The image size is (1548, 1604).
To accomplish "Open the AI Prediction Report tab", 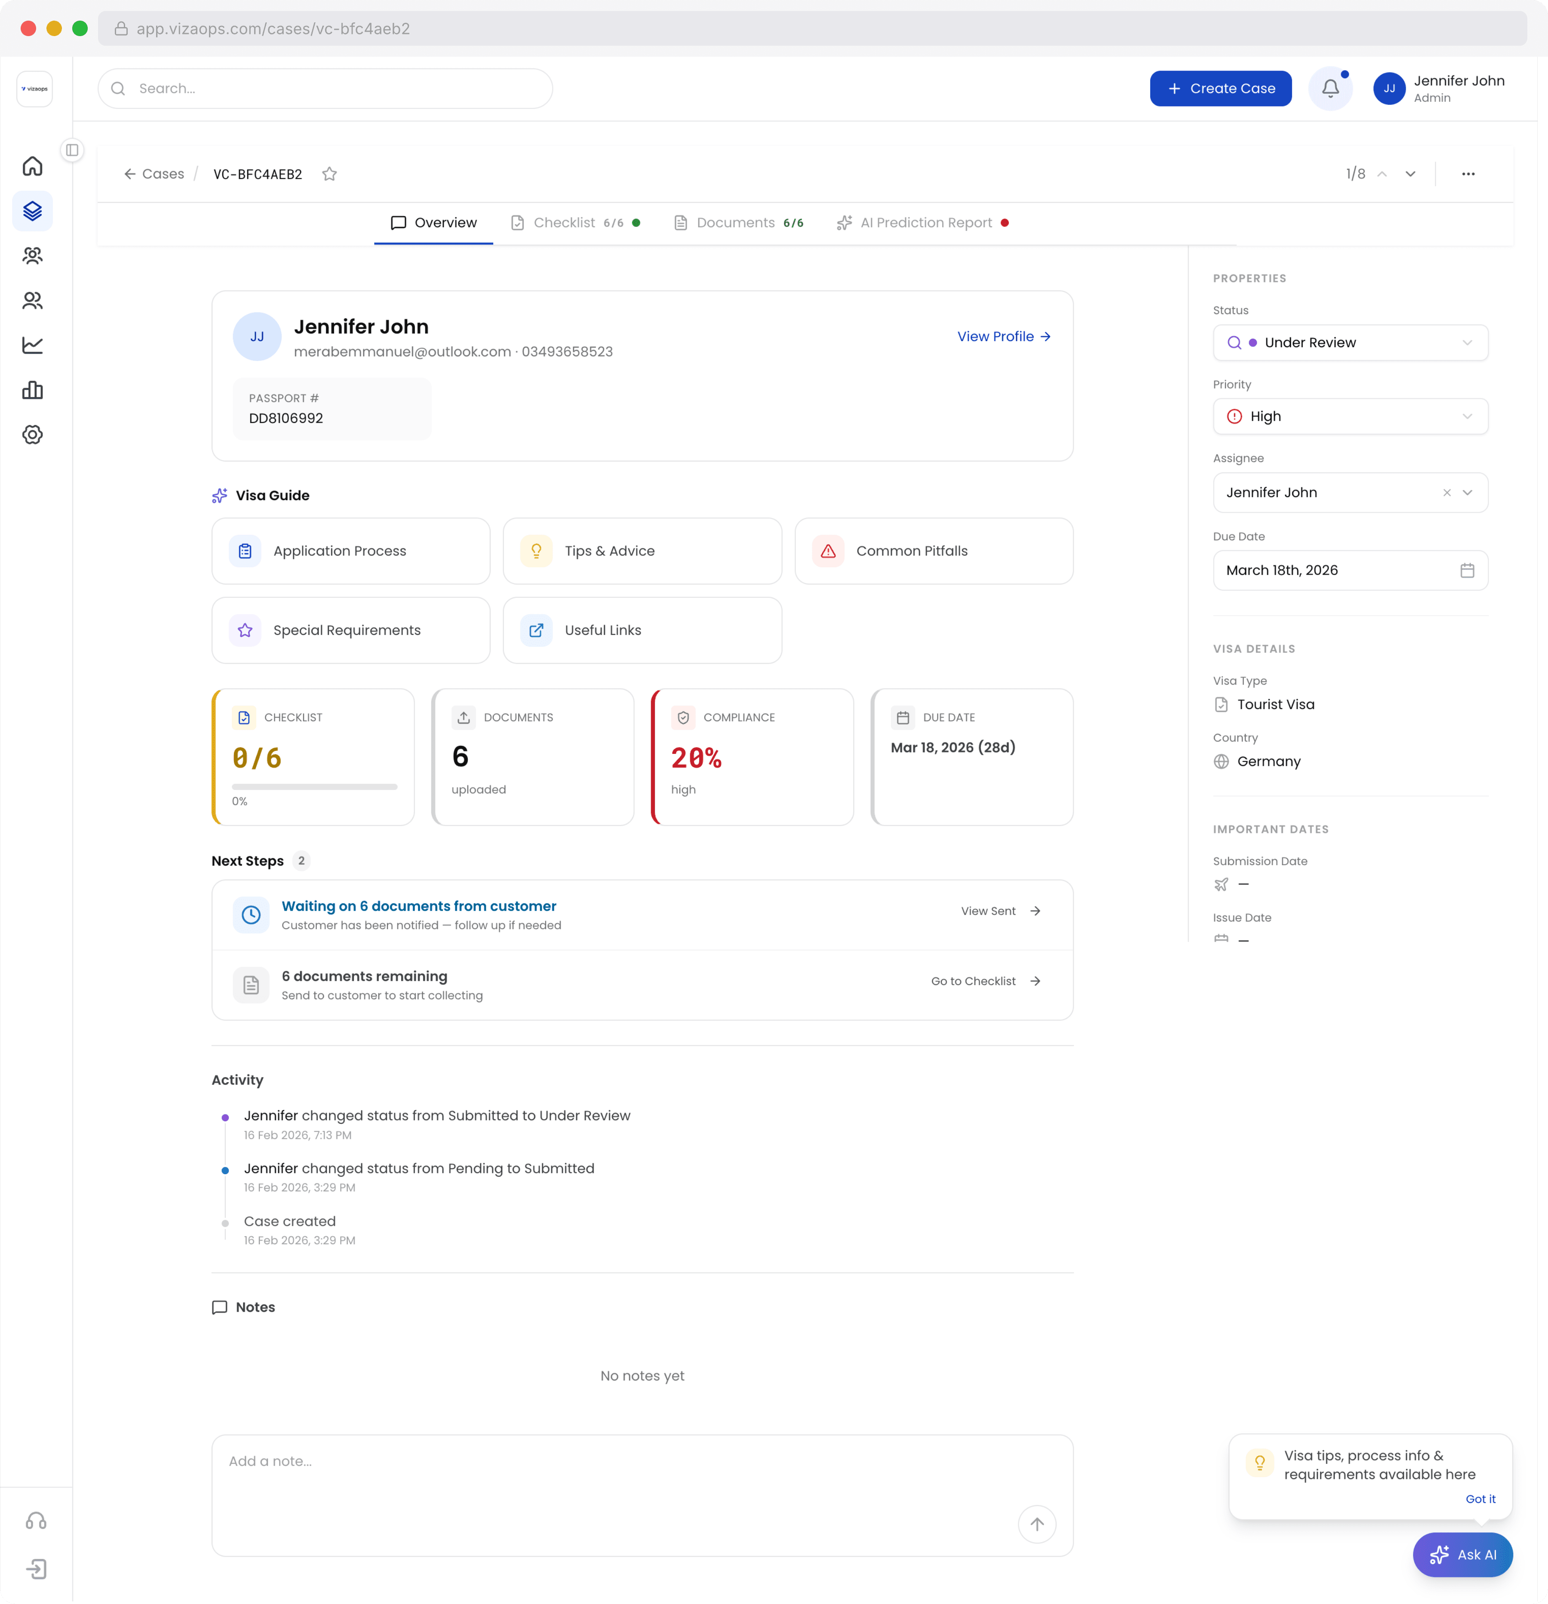I will pos(925,223).
